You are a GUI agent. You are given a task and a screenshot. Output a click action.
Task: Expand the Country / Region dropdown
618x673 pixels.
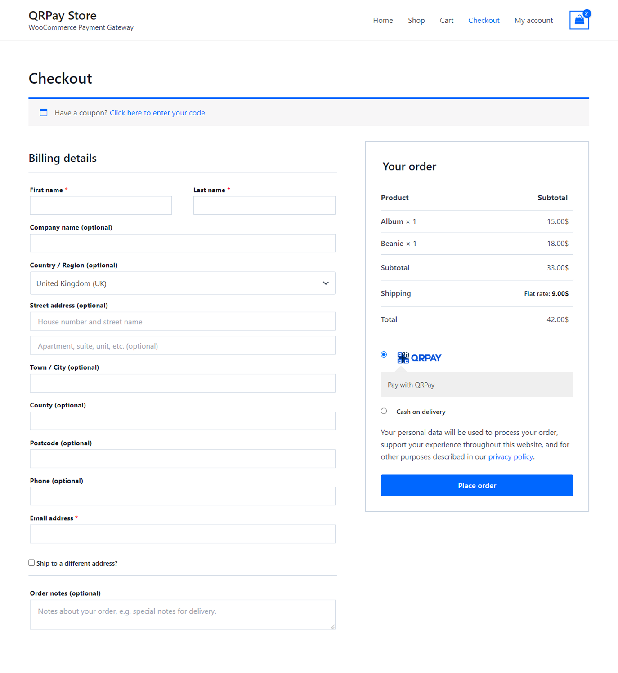(182, 283)
